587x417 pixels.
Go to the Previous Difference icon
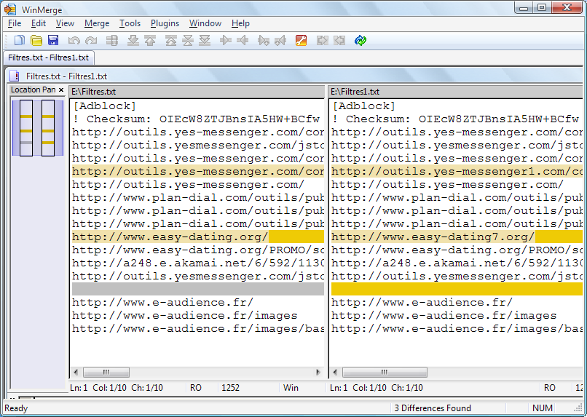click(150, 41)
